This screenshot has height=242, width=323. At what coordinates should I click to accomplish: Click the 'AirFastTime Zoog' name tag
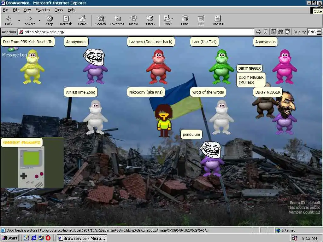tap(80, 92)
